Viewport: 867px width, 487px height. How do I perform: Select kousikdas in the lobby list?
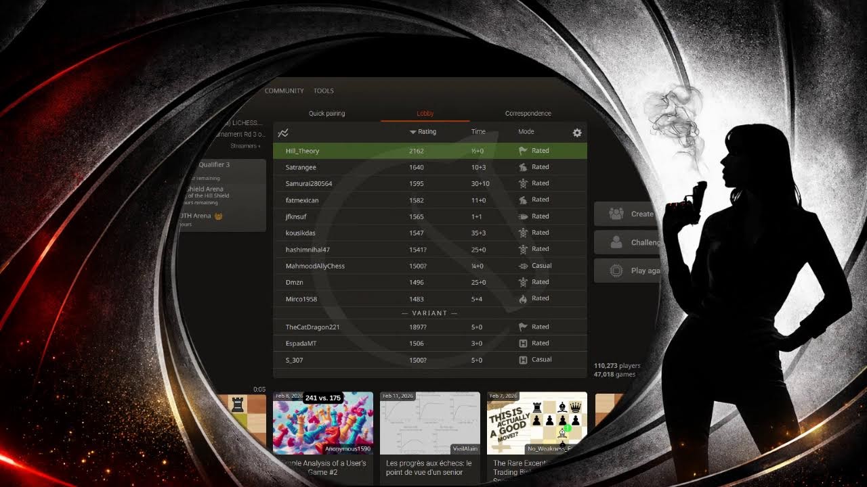[x=430, y=233]
